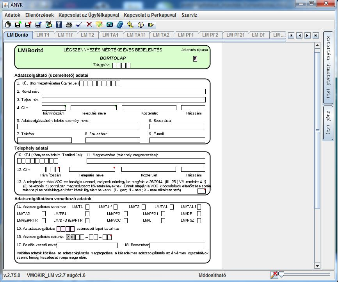Image resolution: width=338 pixels, height=282 pixels.
Task: Click the floppy disk with green arrow icon
Action: point(18,25)
